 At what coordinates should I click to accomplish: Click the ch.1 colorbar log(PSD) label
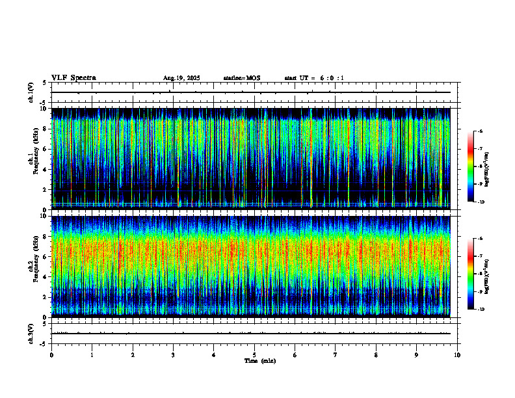click(487, 169)
